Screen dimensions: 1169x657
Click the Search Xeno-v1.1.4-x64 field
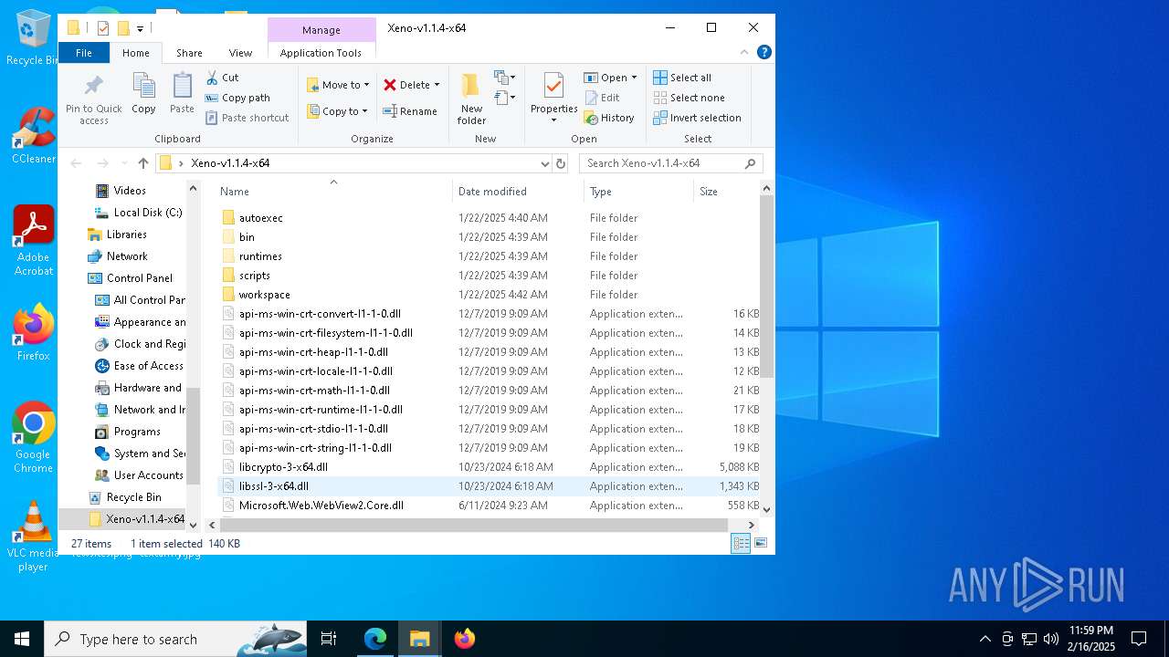click(x=671, y=163)
